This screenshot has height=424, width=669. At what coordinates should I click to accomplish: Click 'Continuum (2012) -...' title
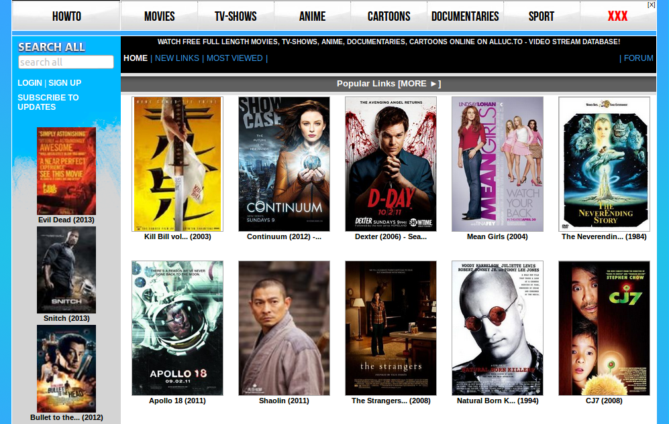coord(284,236)
